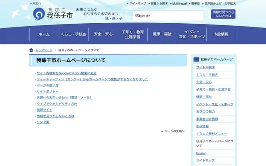Open sidebar くらし・手続き link
Screen dimensions: 266x166
[x=207, y=75]
